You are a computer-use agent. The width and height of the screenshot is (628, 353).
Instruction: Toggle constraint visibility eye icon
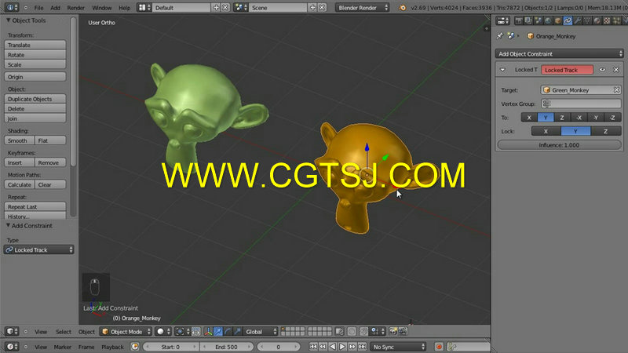pos(602,70)
